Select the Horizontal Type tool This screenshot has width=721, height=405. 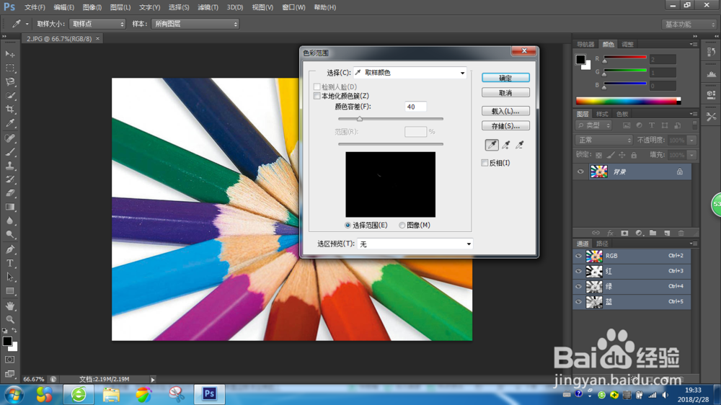(x=10, y=264)
